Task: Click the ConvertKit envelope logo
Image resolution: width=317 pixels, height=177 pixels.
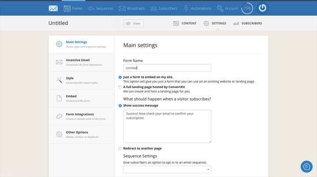Action: pos(53,8)
